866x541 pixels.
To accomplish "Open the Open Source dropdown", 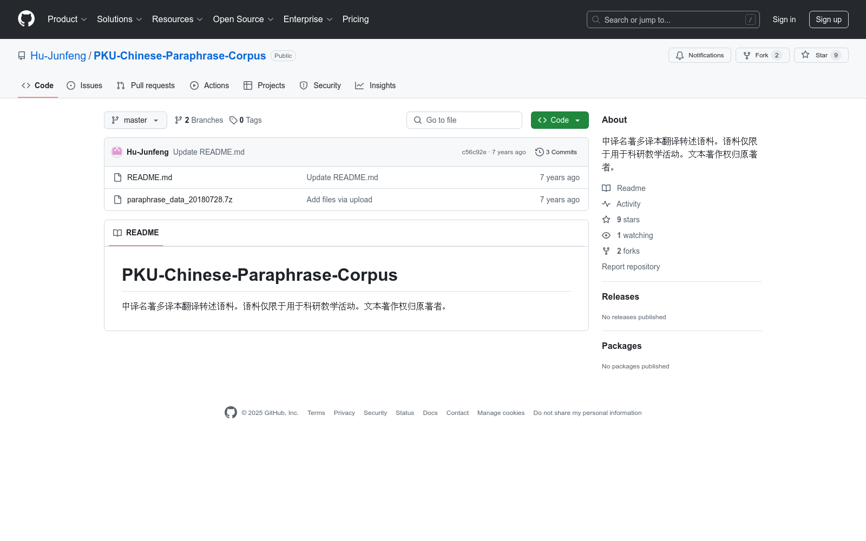I will tap(244, 19).
